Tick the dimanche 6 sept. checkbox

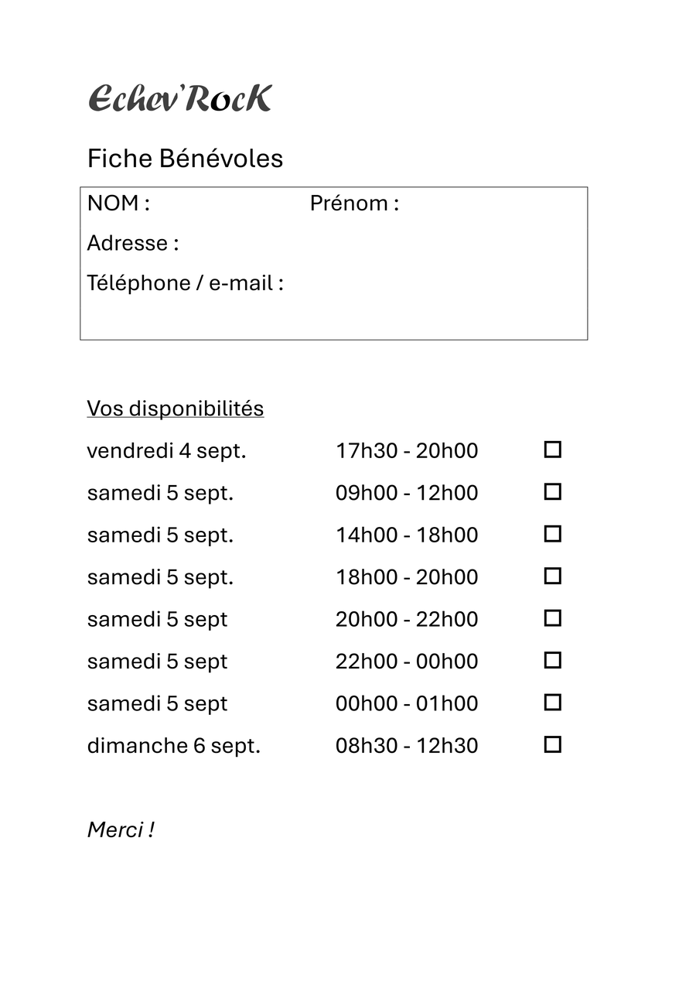click(x=552, y=744)
